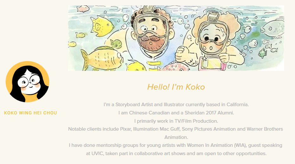The width and height of the screenshot is (295, 164).
Task: Click the Storyboard Artist and Illustrator sentence
Action: pos(176,105)
